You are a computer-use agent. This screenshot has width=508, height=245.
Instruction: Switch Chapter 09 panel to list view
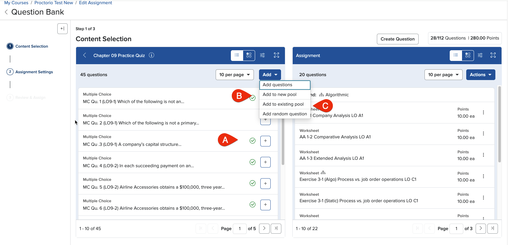[237, 55]
